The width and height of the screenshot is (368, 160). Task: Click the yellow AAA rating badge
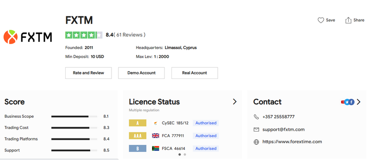pyautogui.click(x=137, y=136)
